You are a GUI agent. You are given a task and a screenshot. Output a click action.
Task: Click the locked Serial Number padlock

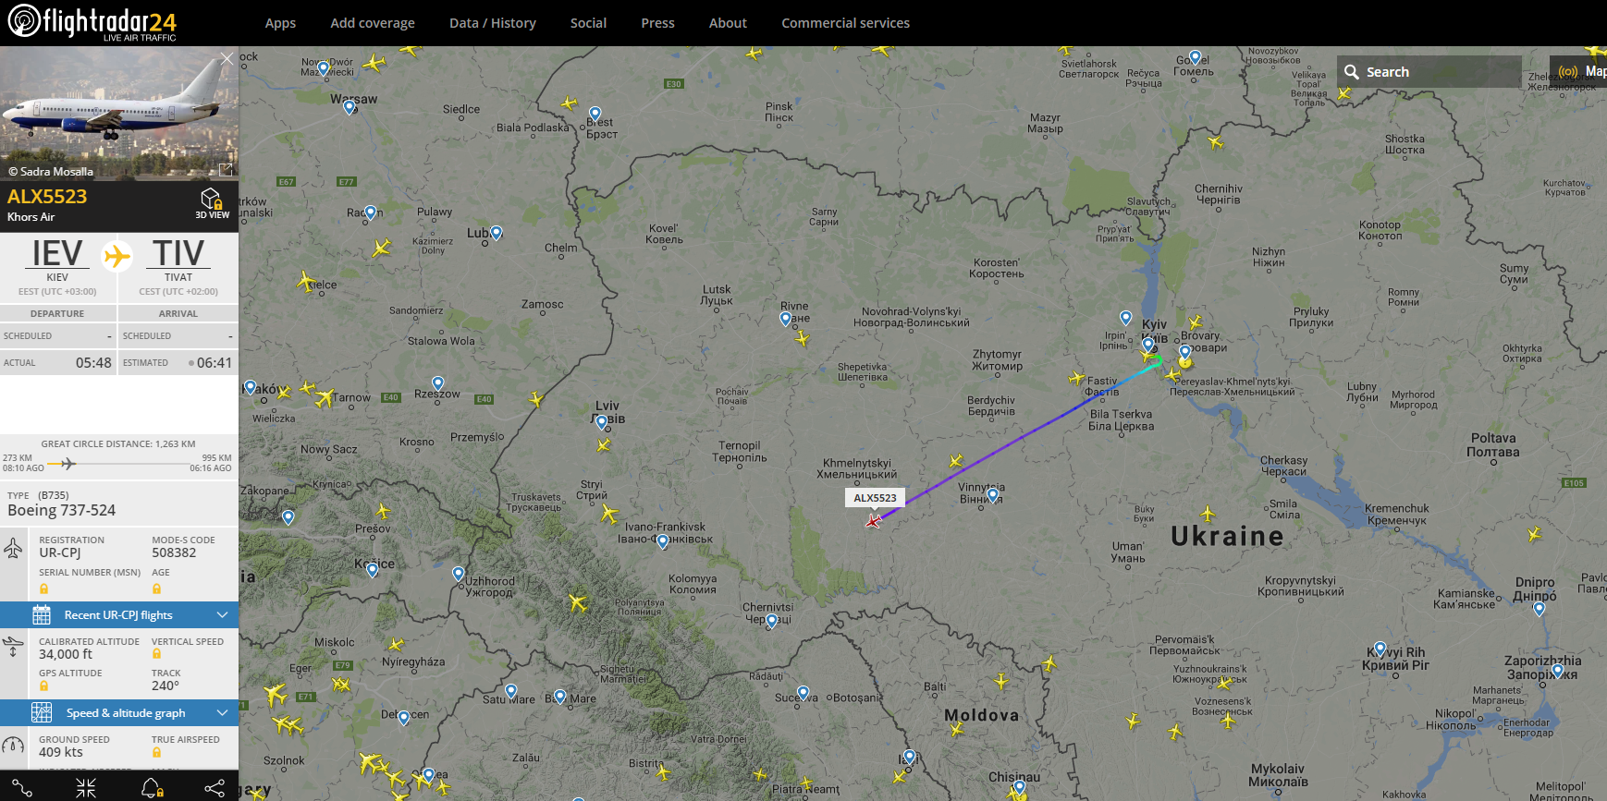[43, 589]
